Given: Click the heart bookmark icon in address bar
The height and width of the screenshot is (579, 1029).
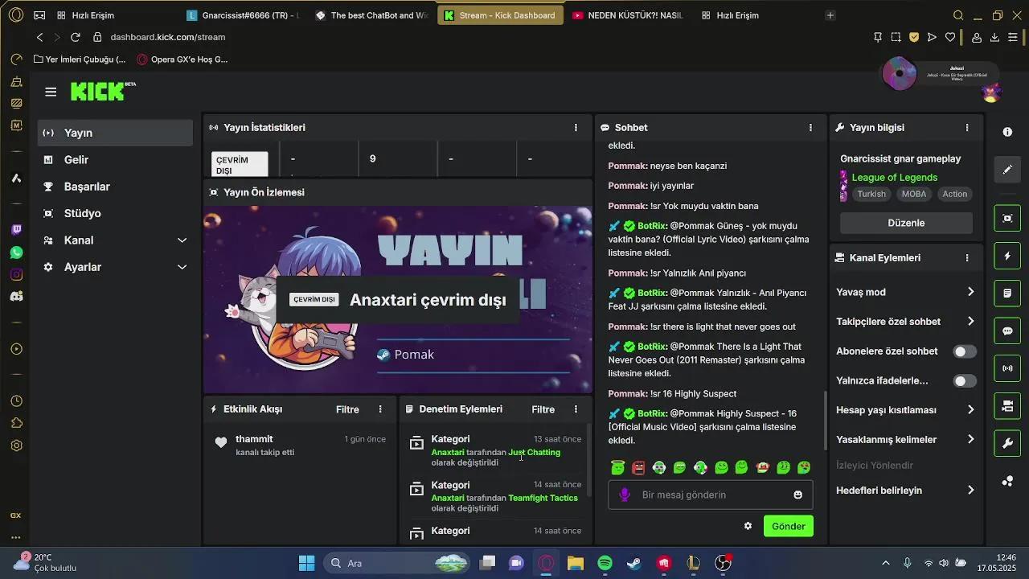Looking at the screenshot, I should click(950, 37).
